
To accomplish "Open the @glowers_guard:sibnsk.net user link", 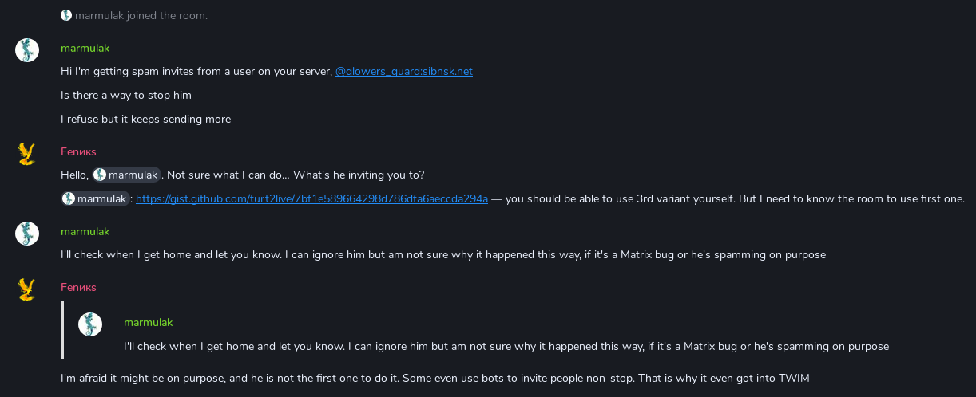I will tap(403, 71).
